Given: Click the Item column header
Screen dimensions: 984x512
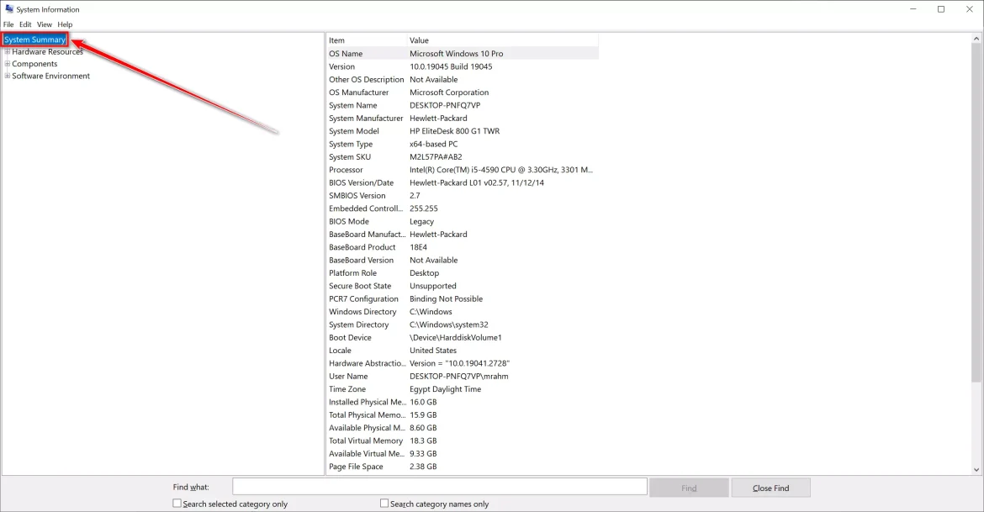Looking at the screenshot, I should [x=367, y=40].
